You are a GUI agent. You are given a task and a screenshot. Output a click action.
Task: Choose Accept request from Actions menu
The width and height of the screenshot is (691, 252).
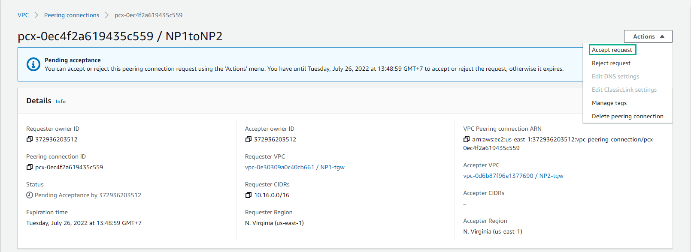coord(612,50)
